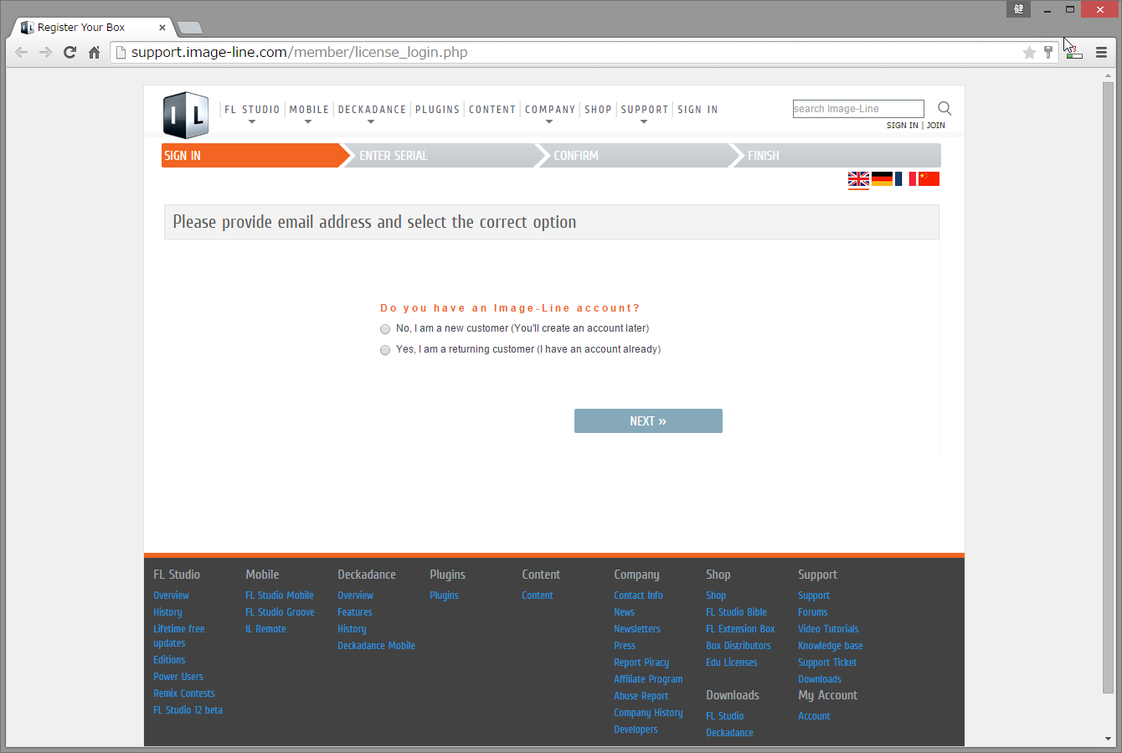Open the MOBILE nav menu

click(309, 110)
